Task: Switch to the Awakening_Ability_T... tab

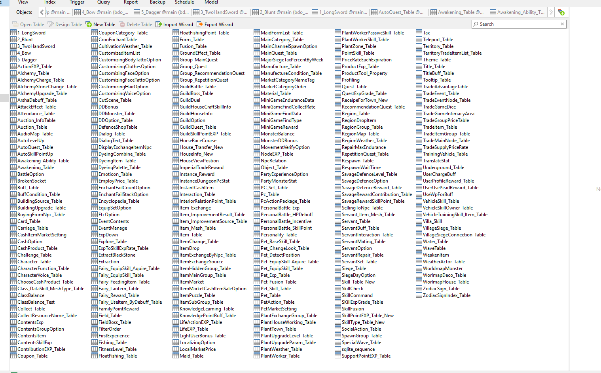Action: 517,12
